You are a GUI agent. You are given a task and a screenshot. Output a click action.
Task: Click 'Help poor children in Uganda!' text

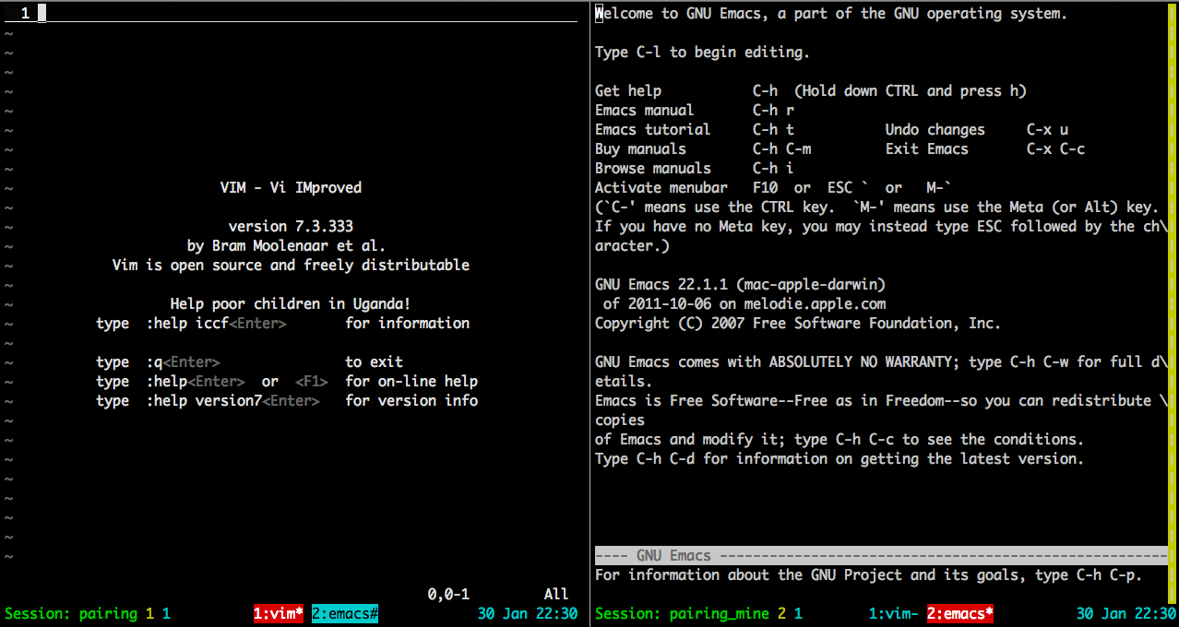tap(291, 303)
